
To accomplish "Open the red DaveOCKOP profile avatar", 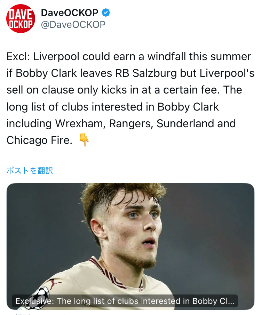I will 21,18.
